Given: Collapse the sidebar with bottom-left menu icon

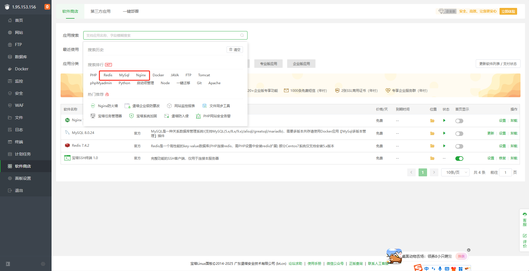Looking at the screenshot, I should pyautogui.click(x=8, y=264).
